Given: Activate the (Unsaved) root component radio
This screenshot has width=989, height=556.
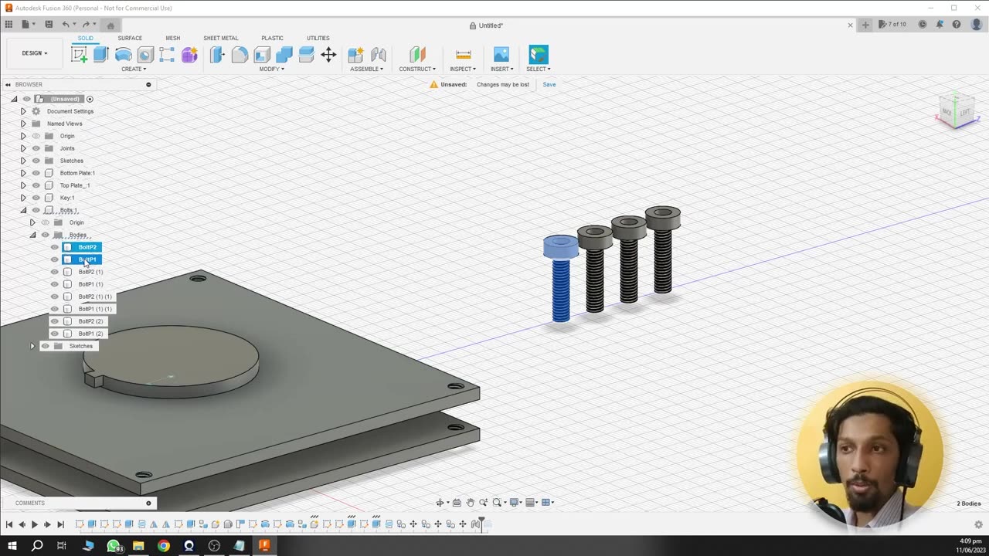Looking at the screenshot, I should tap(90, 99).
